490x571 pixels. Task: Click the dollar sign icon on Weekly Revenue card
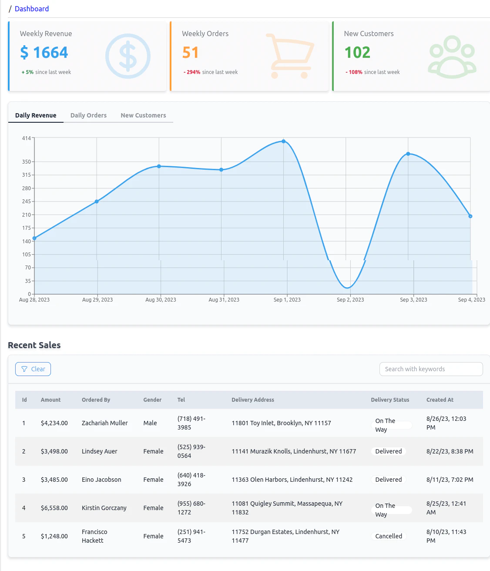(128, 56)
